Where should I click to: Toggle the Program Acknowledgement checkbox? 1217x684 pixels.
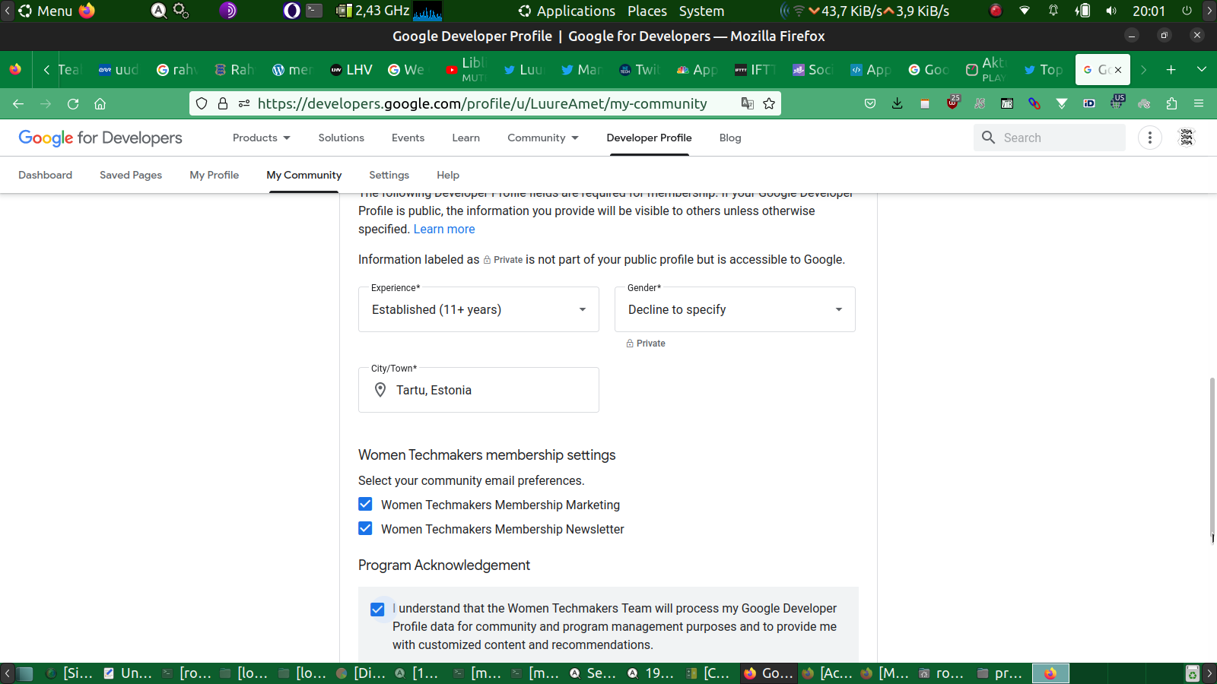click(x=377, y=609)
